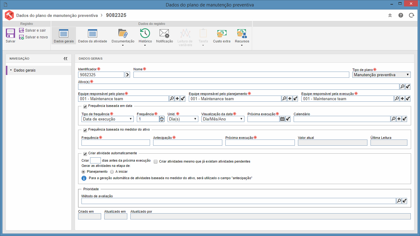Open the Histórico clock menu
420x236 pixels.
[145, 37]
